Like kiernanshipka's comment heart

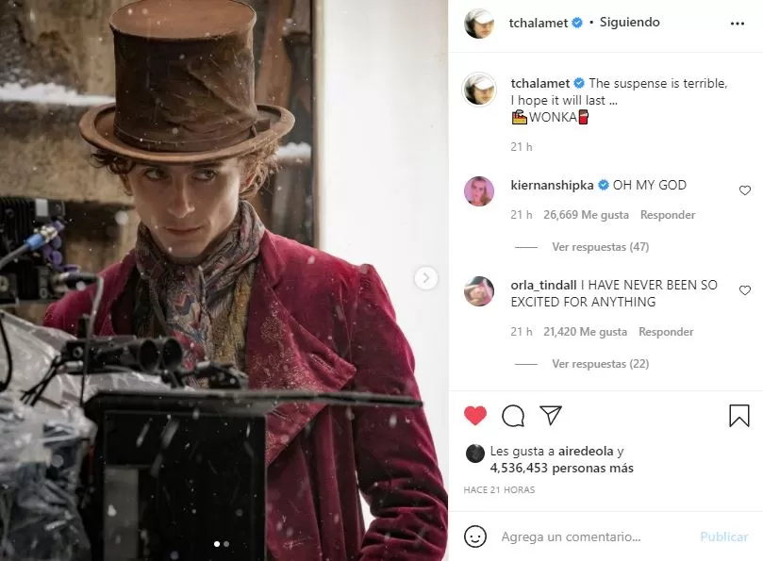[744, 190]
